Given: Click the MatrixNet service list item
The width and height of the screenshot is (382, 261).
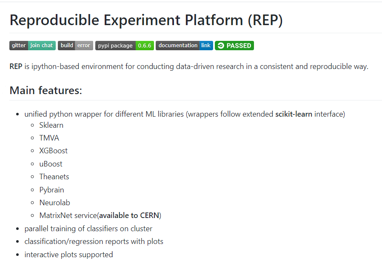Looking at the screenshot, I should coord(68,215).
